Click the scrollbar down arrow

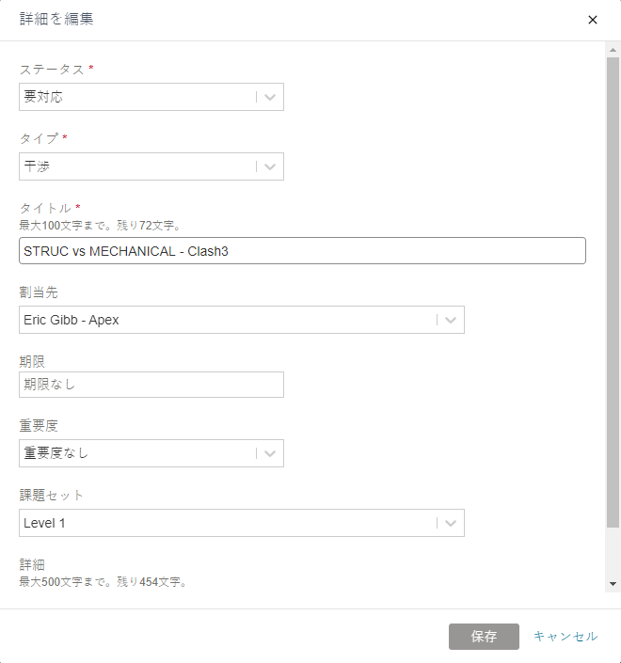(613, 584)
